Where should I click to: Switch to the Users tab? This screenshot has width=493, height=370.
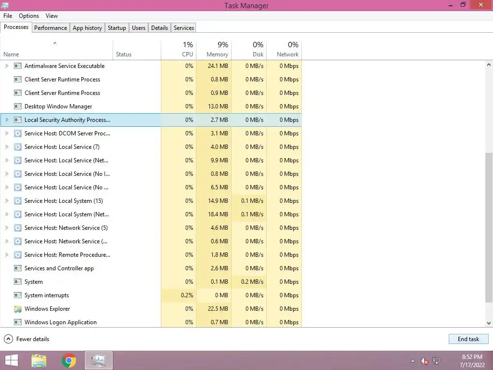(x=139, y=27)
